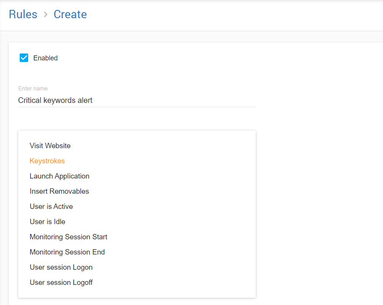383x305 pixels.
Task: Click the 'Enter name' field label
Action: (x=33, y=88)
